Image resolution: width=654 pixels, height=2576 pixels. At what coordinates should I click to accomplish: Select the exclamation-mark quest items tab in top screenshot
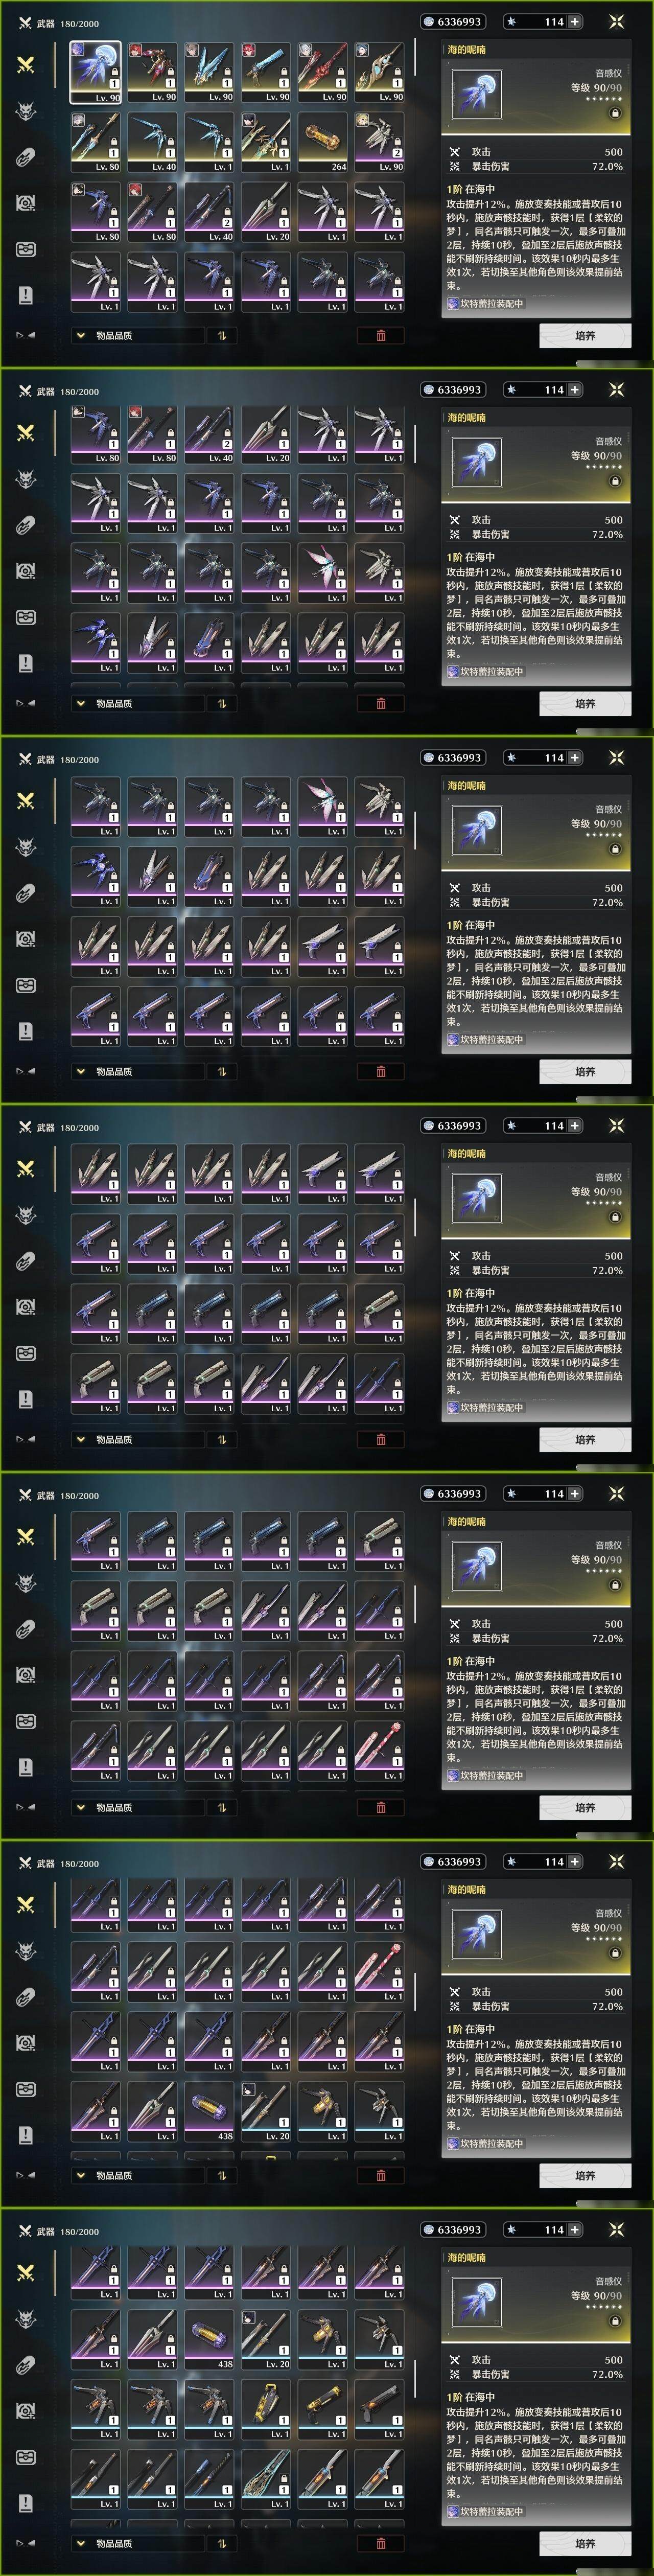pyautogui.click(x=26, y=294)
